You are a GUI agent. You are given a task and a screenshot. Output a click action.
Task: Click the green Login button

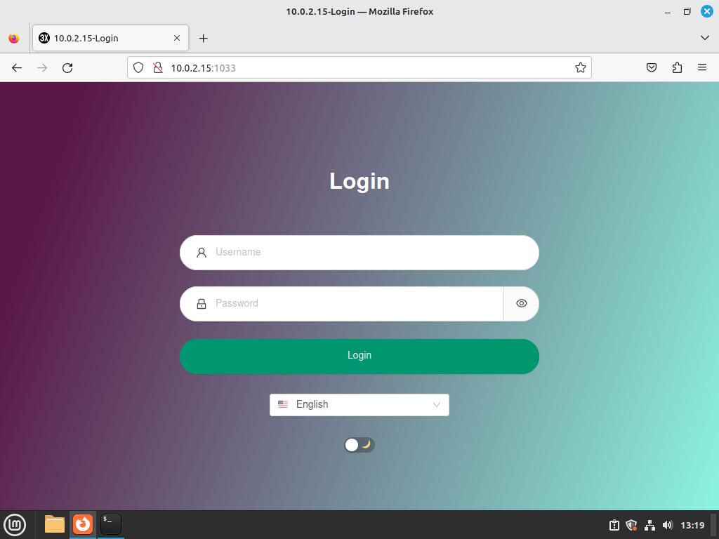coord(359,356)
